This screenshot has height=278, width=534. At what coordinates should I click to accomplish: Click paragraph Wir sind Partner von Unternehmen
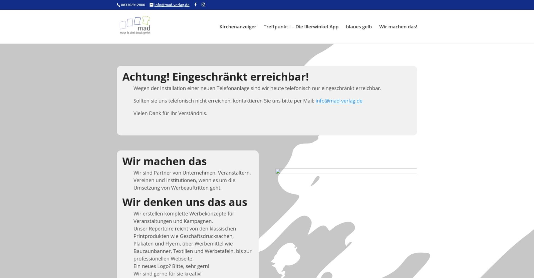pos(192,180)
